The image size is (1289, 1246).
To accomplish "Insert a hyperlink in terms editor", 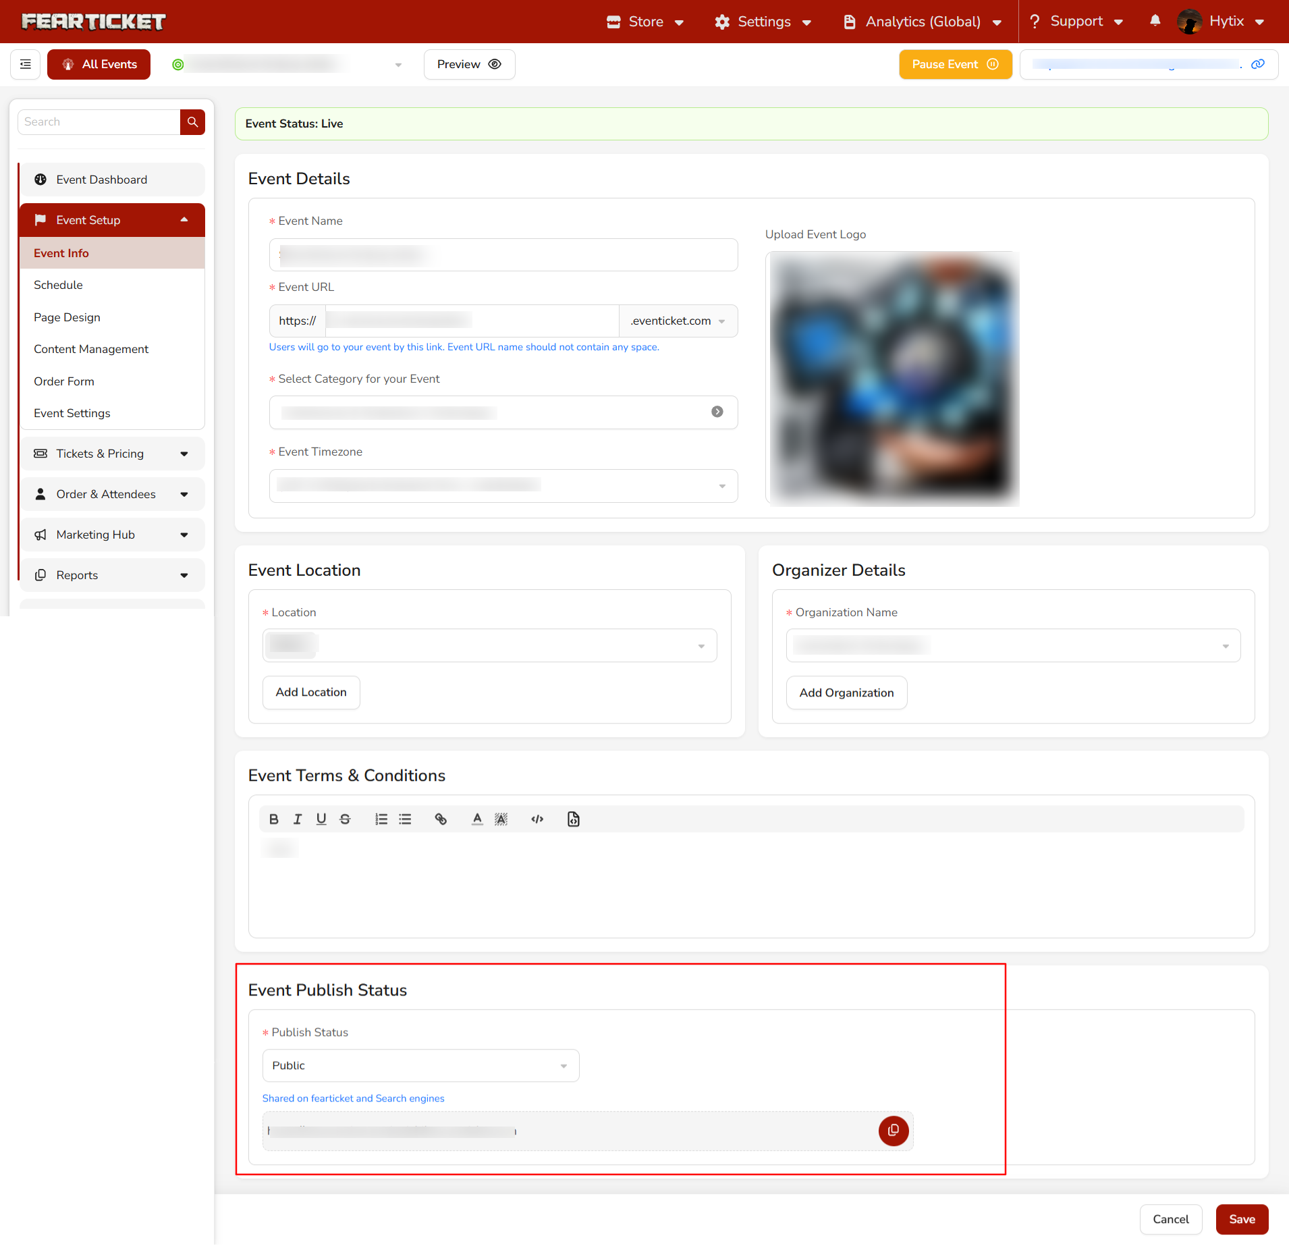I will (441, 819).
